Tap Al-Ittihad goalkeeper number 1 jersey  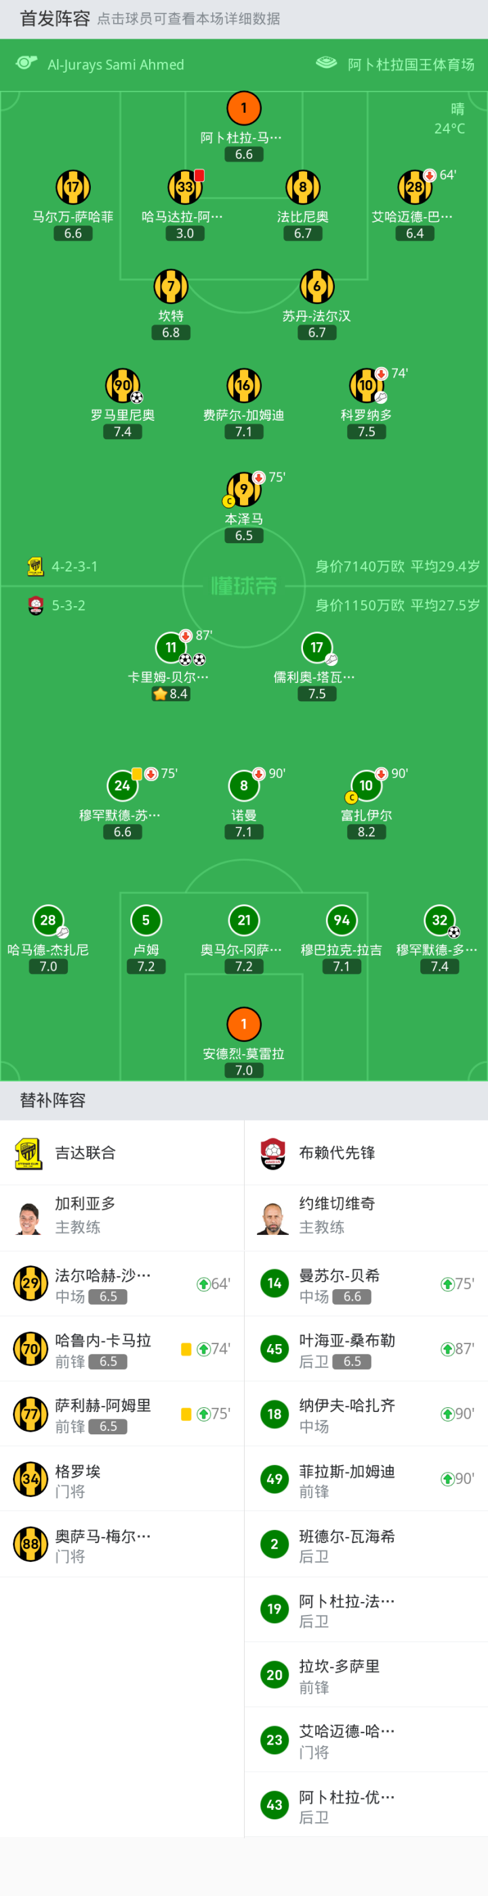click(244, 109)
